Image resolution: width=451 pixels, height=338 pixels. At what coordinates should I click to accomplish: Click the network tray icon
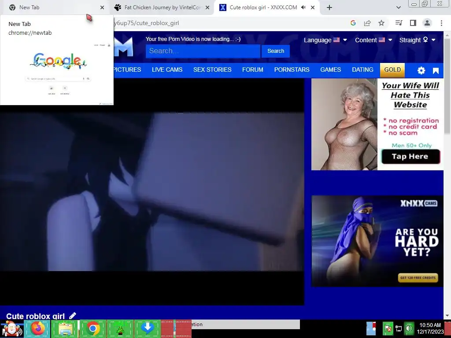(x=398, y=328)
